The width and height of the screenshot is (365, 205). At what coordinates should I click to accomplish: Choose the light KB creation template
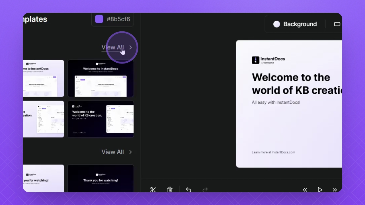click(x=43, y=119)
